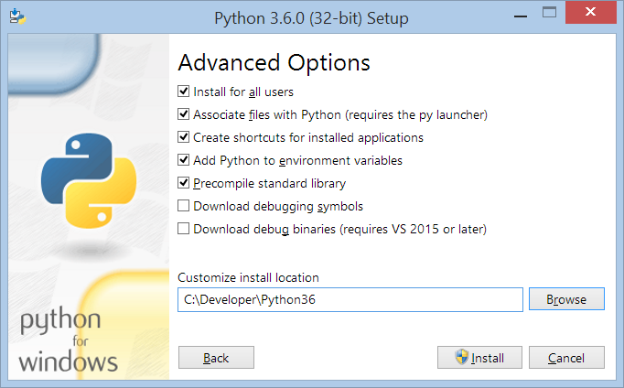
Task: Click the Python installer icon in title bar
Action: pyautogui.click(x=17, y=16)
